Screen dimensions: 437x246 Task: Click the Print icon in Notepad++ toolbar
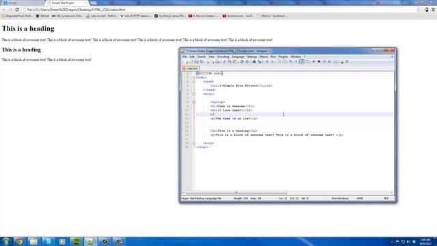click(x=217, y=61)
